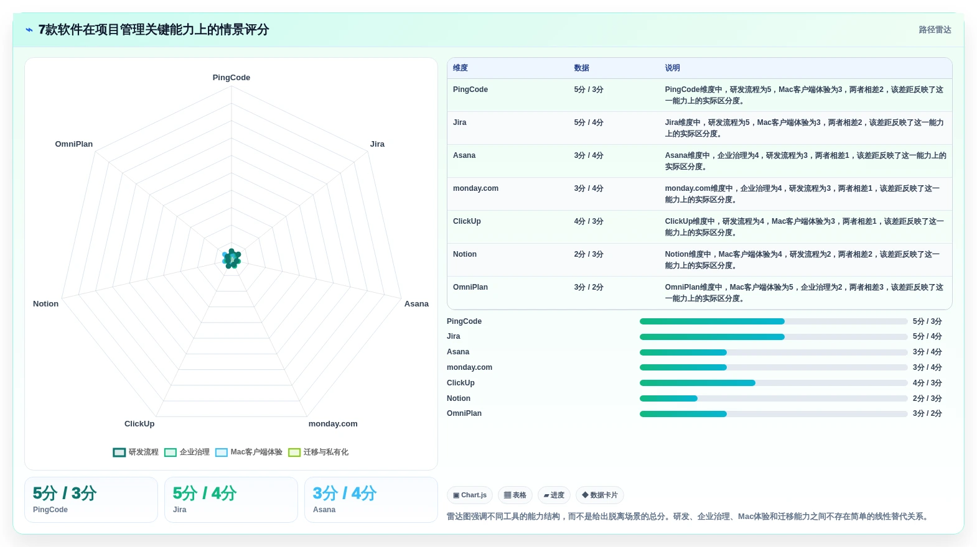Viewport: 977px width, 547px height.
Task: Click the 数据 column header
Action: coord(582,68)
